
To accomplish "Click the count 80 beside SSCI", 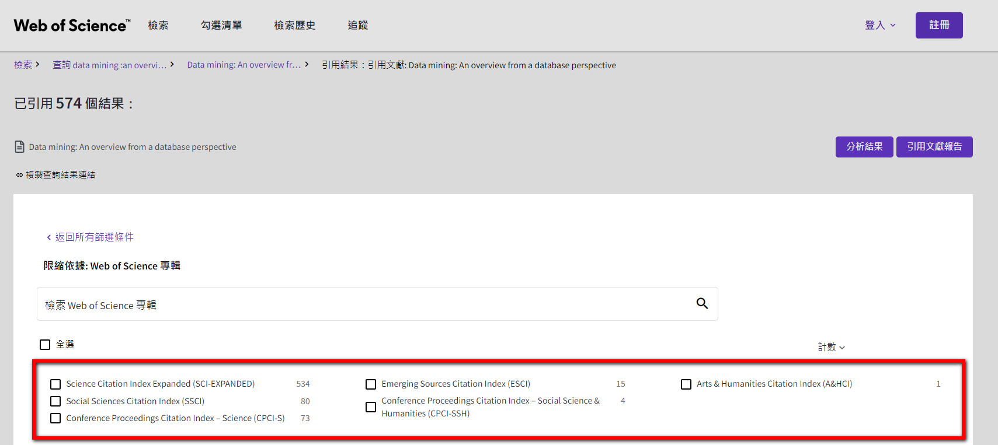I will pyautogui.click(x=305, y=401).
